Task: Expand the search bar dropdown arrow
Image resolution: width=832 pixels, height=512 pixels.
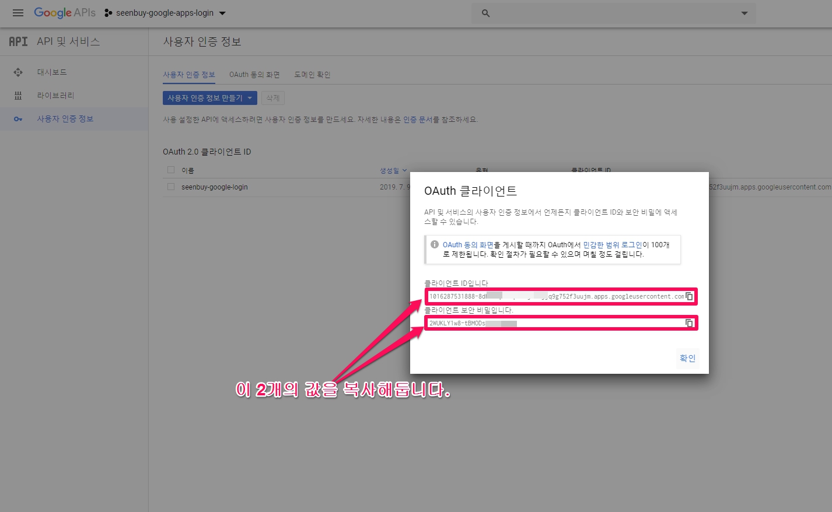Action: pyautogui.click(x=744, y=13)
